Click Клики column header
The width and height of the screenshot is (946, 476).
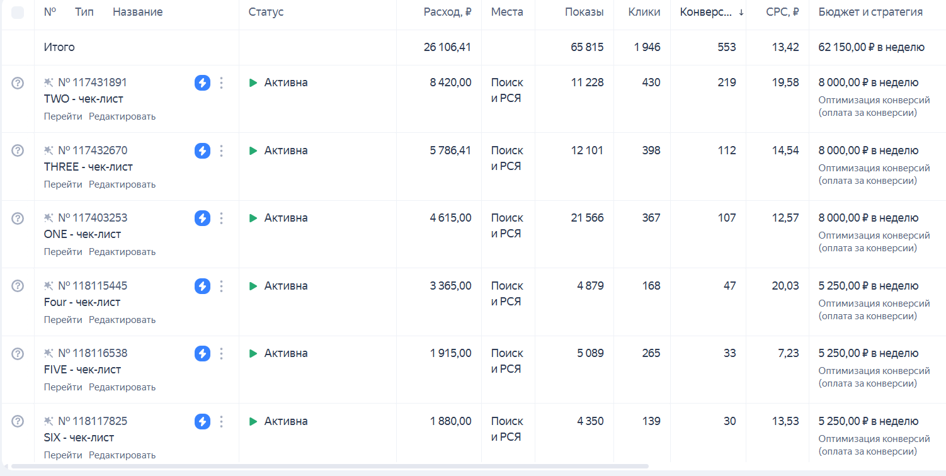pyautogui.click(x=644, y=12)
